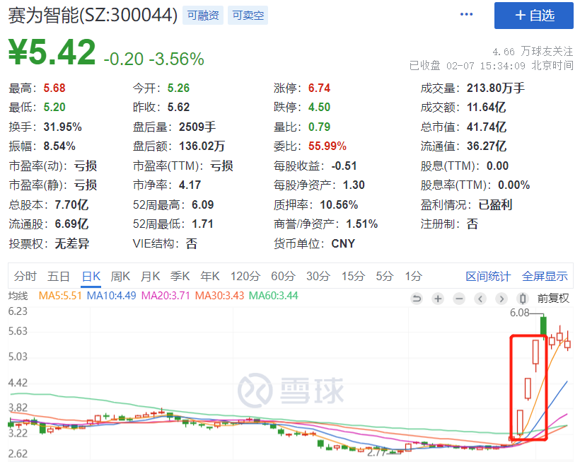Open the 前复权 adjustment dropdown
The height and width of the screenshot is (462, 580).
553,299
